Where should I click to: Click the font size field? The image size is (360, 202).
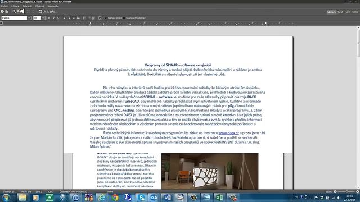[37, 18]
